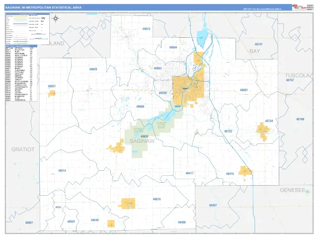318x239 pixels.
Task: Select ZIP code label 48623
Action: point(146,29)
